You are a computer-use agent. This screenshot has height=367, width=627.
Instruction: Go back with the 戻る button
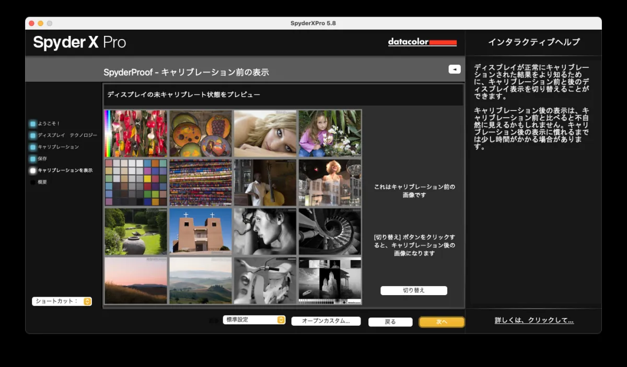click(x=390, y=322)
